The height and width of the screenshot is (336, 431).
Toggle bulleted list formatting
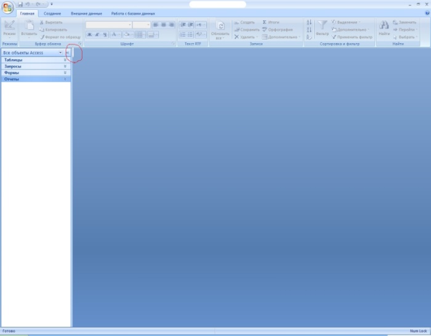click(190, 34)
